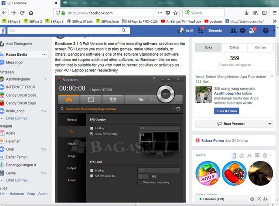This screenshot has height=206, width=279.
Task: Open Bandicam output folder icon
Action: pyautogui.click(x=141, y=99)
